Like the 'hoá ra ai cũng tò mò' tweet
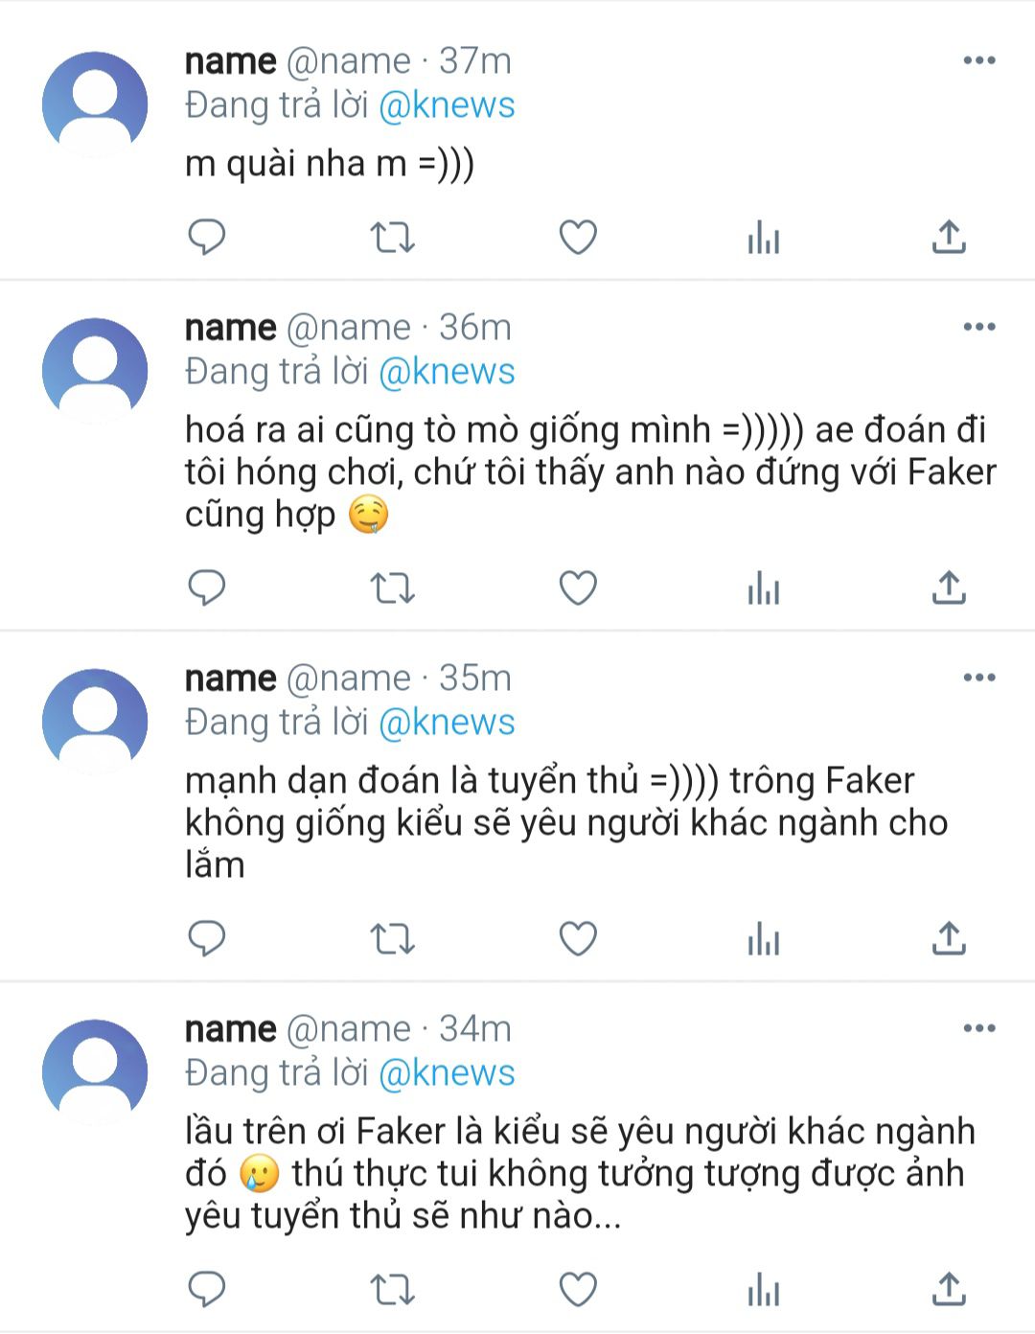 [x=578, y=587]
